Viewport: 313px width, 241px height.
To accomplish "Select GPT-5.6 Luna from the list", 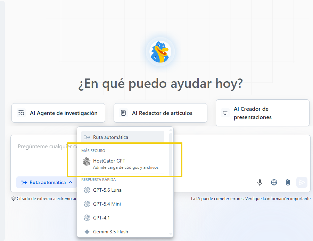I will coord(123,190).
